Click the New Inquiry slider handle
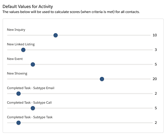Viewport: 166px width, 136px height. pyautogui.click(x=56, y=35)
